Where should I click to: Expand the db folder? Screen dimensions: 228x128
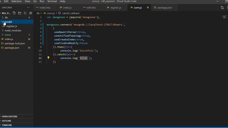2,17
